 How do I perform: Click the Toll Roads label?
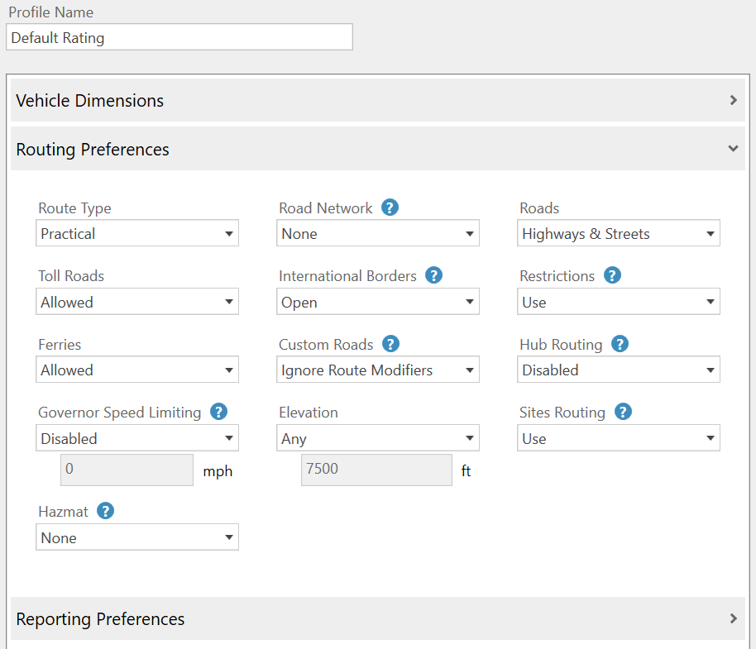tap(71, 276)
